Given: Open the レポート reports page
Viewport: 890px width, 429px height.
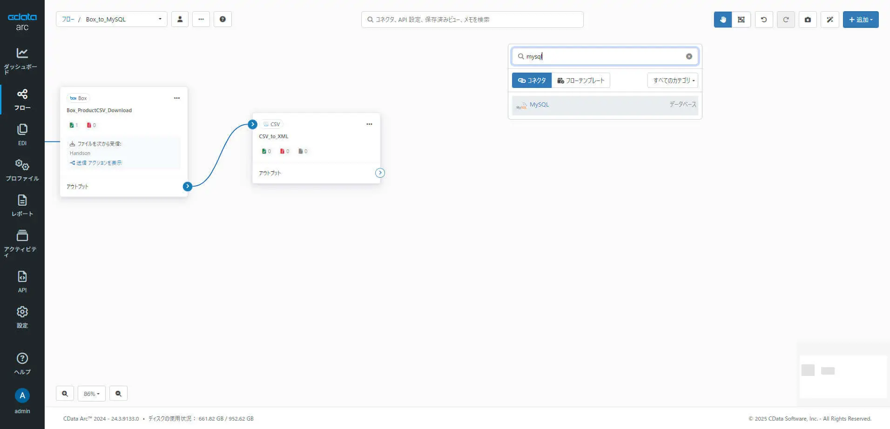Looking at the screenshot, I should pos(22,206).
